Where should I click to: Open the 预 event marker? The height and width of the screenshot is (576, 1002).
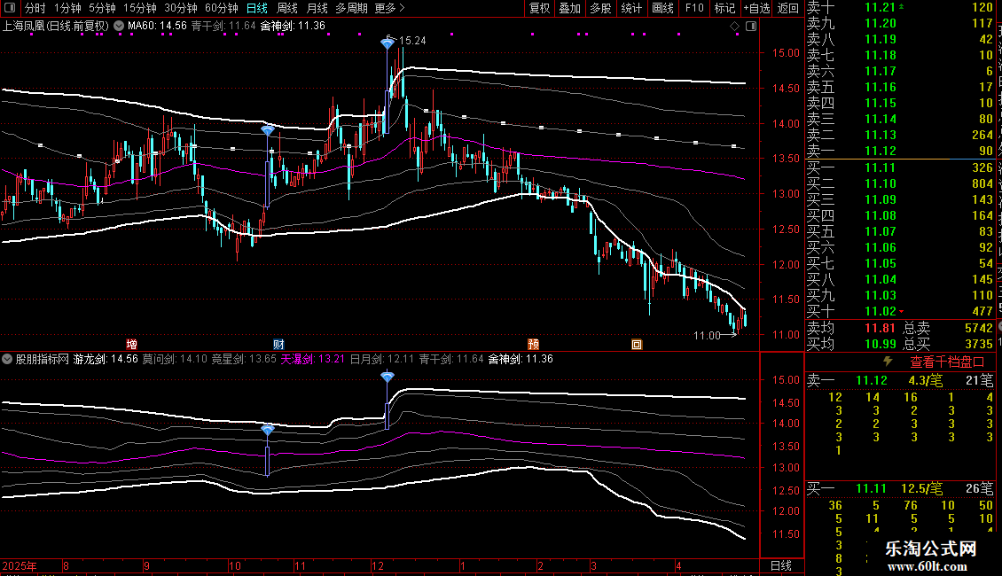point(533,344)
